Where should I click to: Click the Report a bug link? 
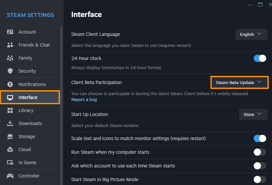pyautogui.click(x=84, y=100)
